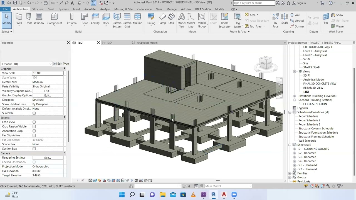Open the Area tool dropdown arrow
356x200 pixels.
click(x=257, y=15)
